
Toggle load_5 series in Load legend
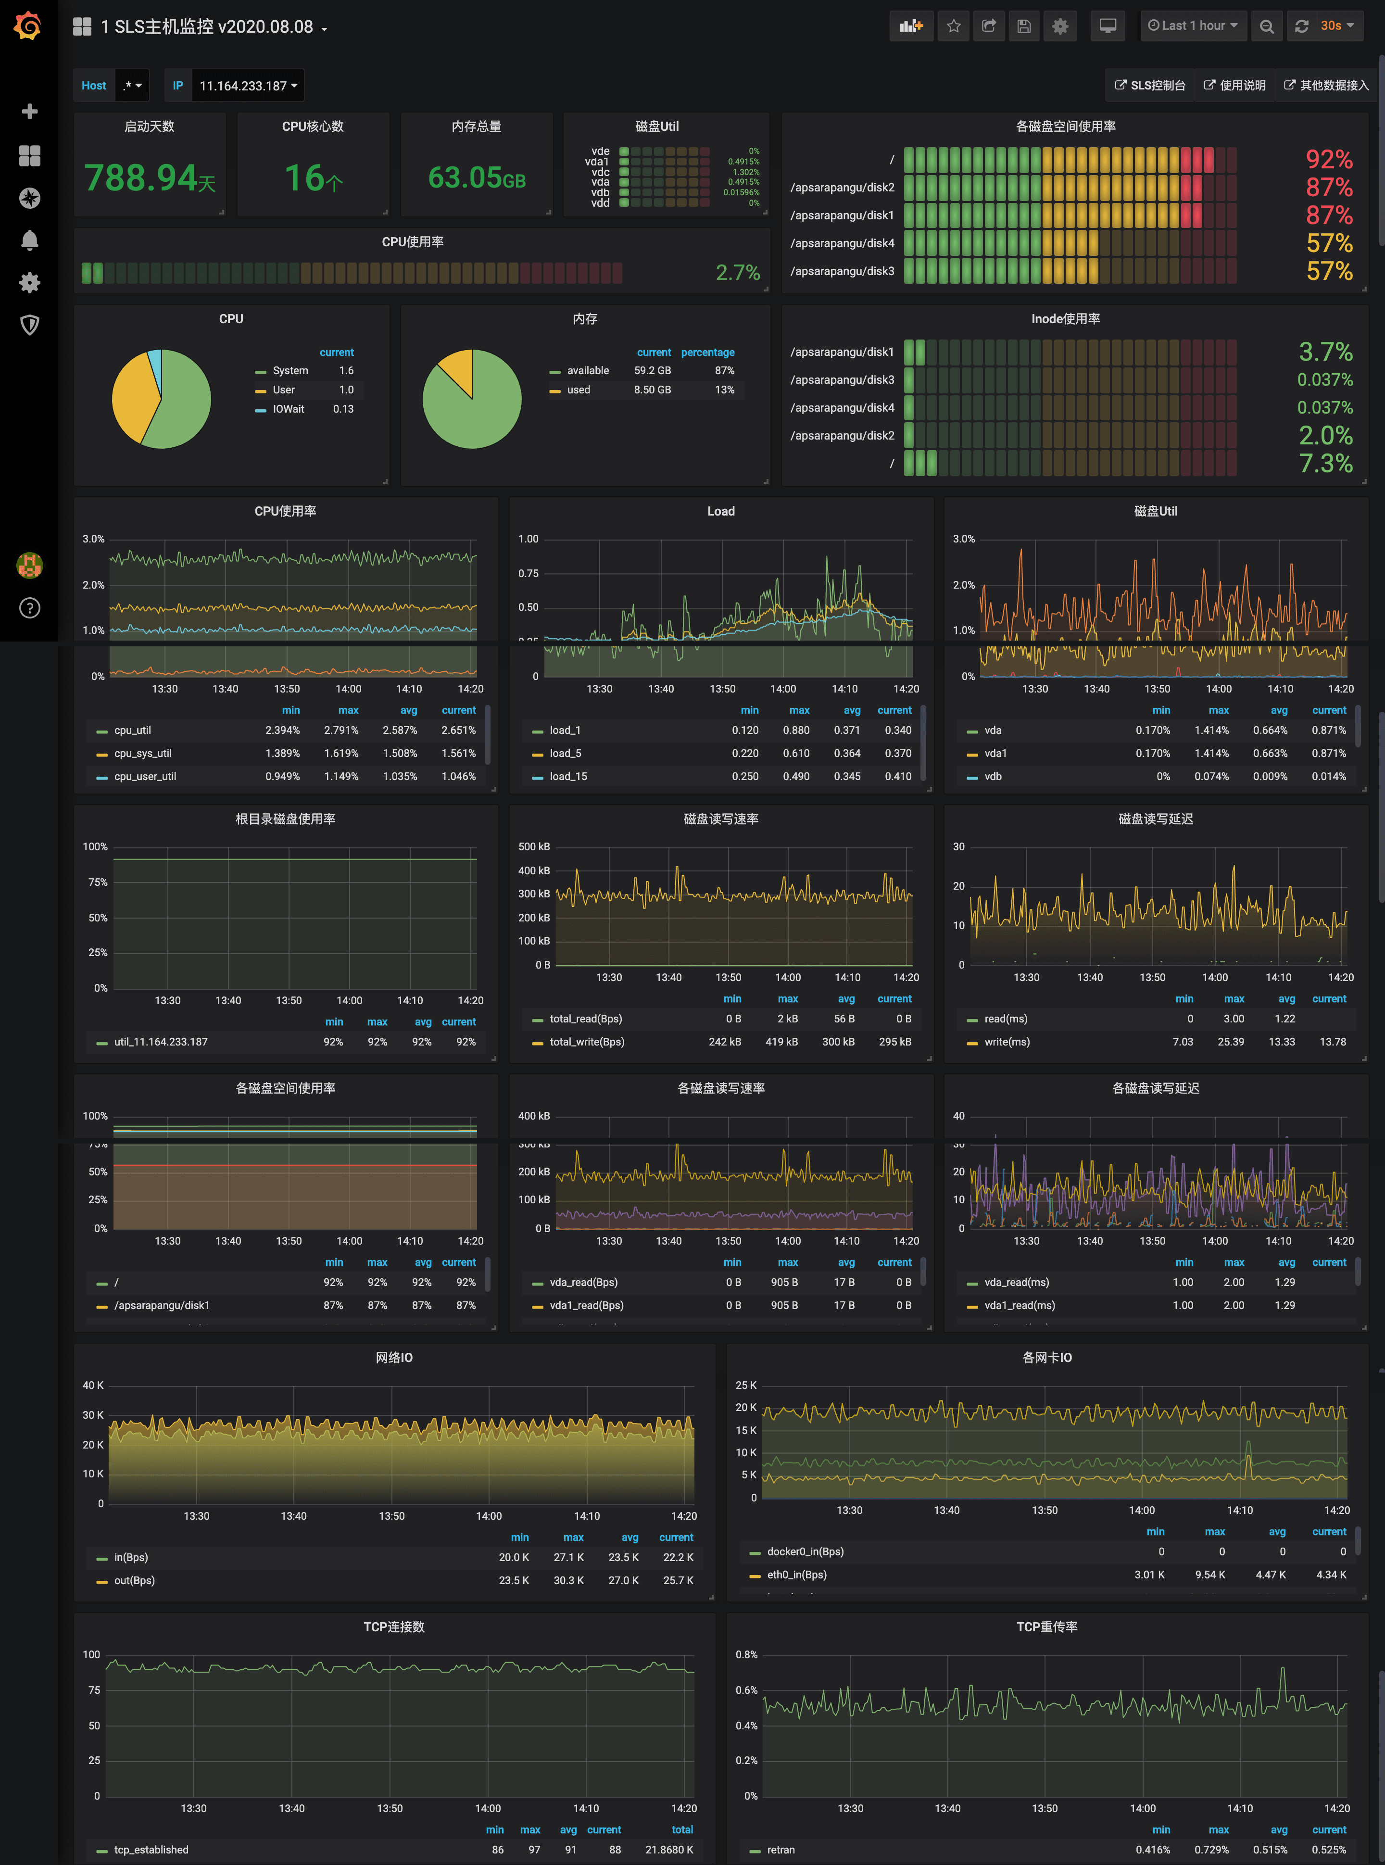pyautogui.click(x=565, y=754)
